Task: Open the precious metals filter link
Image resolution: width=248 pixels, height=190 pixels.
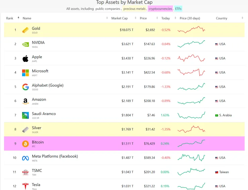Action: click(134, 9)
